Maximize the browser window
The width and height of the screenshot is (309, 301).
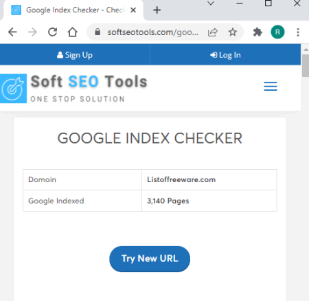[x=268, y=3]
